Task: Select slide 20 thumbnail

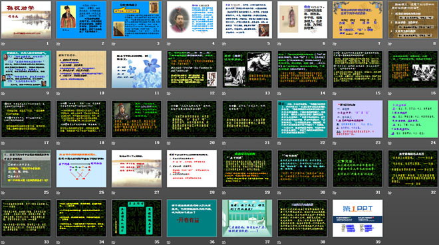Action: (192, 119)
